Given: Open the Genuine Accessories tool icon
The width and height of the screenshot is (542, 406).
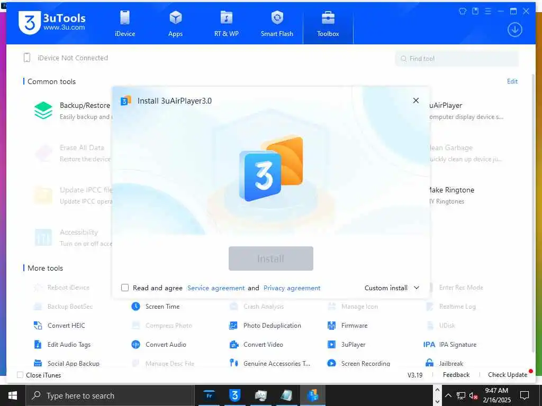Looking at the screenshot, I should [x=233, y=363].
